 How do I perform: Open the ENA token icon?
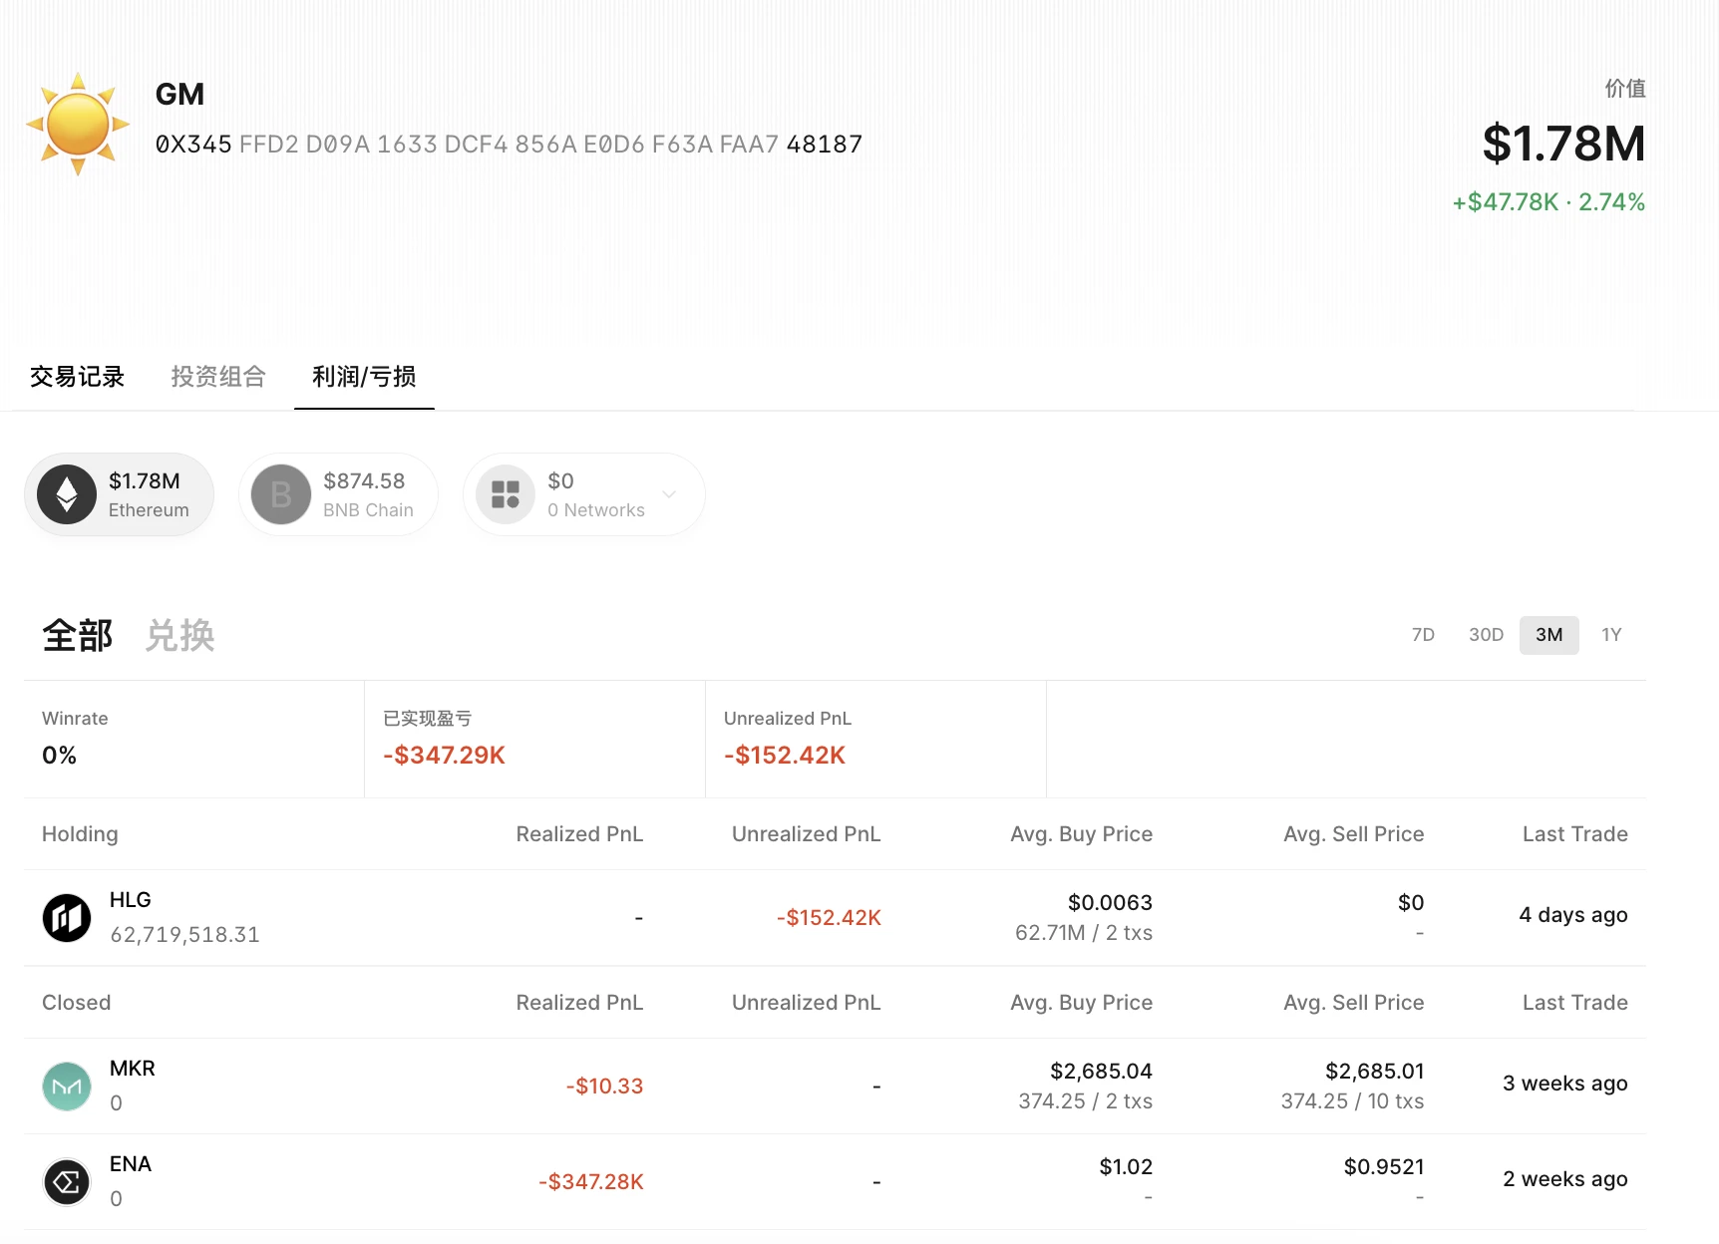67,1181
